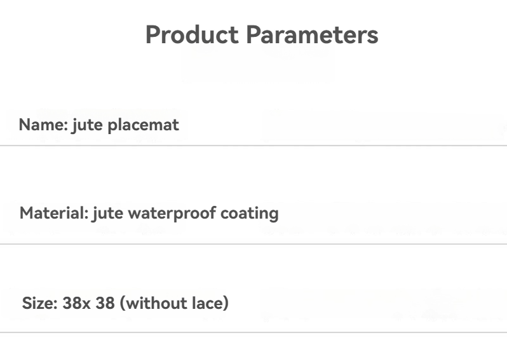Click the "Material:" label

coord(54,212)
